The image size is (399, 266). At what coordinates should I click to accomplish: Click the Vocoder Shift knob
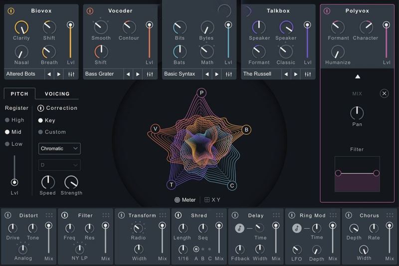point(101,52)
